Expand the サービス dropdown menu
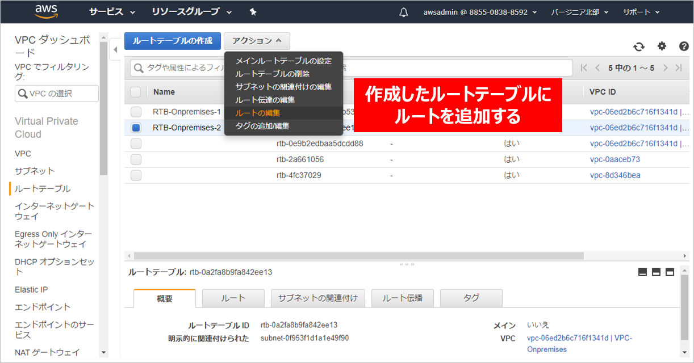Screen dimensions: 694x363 click(x=112, y=12)
